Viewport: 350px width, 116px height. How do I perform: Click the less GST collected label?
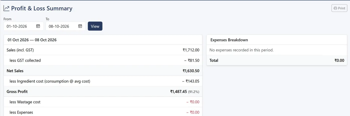tap(25, 60)
